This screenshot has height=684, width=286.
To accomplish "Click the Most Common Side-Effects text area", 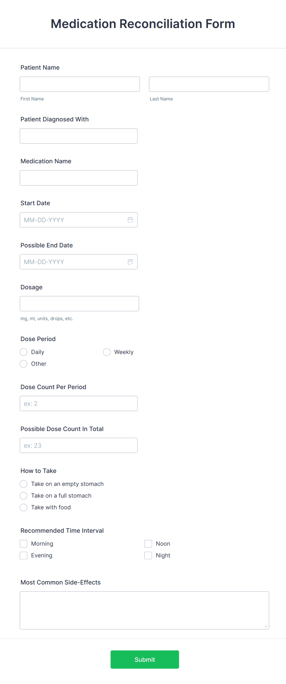I will pos(144,609).
